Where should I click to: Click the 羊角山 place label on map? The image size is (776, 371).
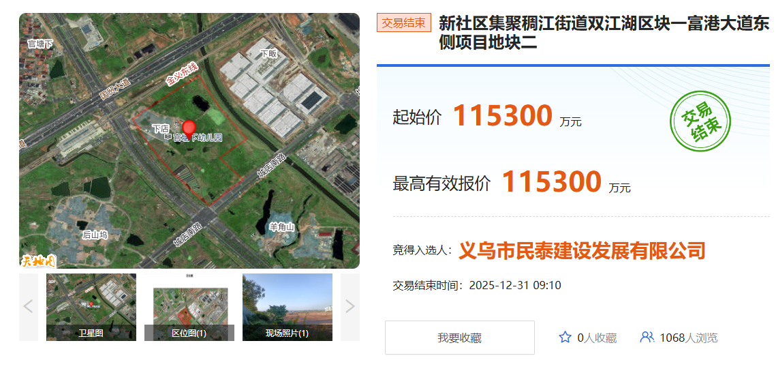(x=281, y=227)
